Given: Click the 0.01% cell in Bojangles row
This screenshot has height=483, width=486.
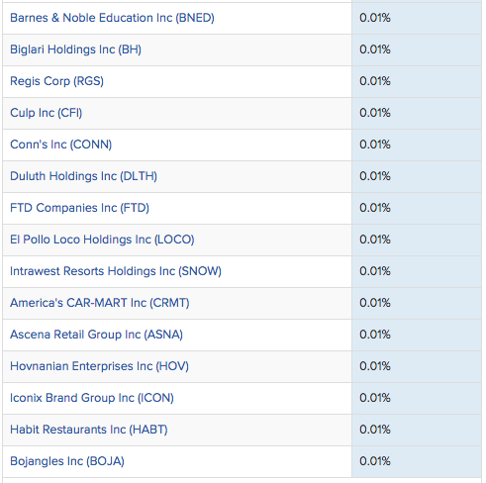Looking at the screenshot, I should tap(417, 461).
